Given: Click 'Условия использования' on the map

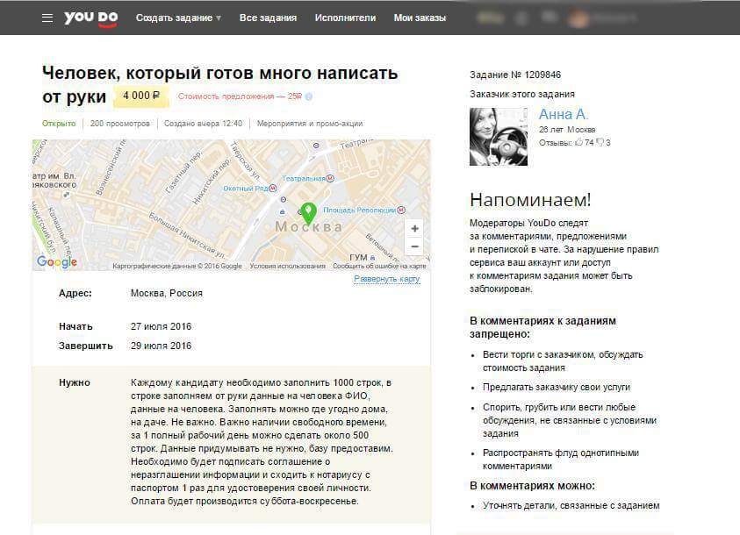Looking at the screenshot, I should click(287, 266).
